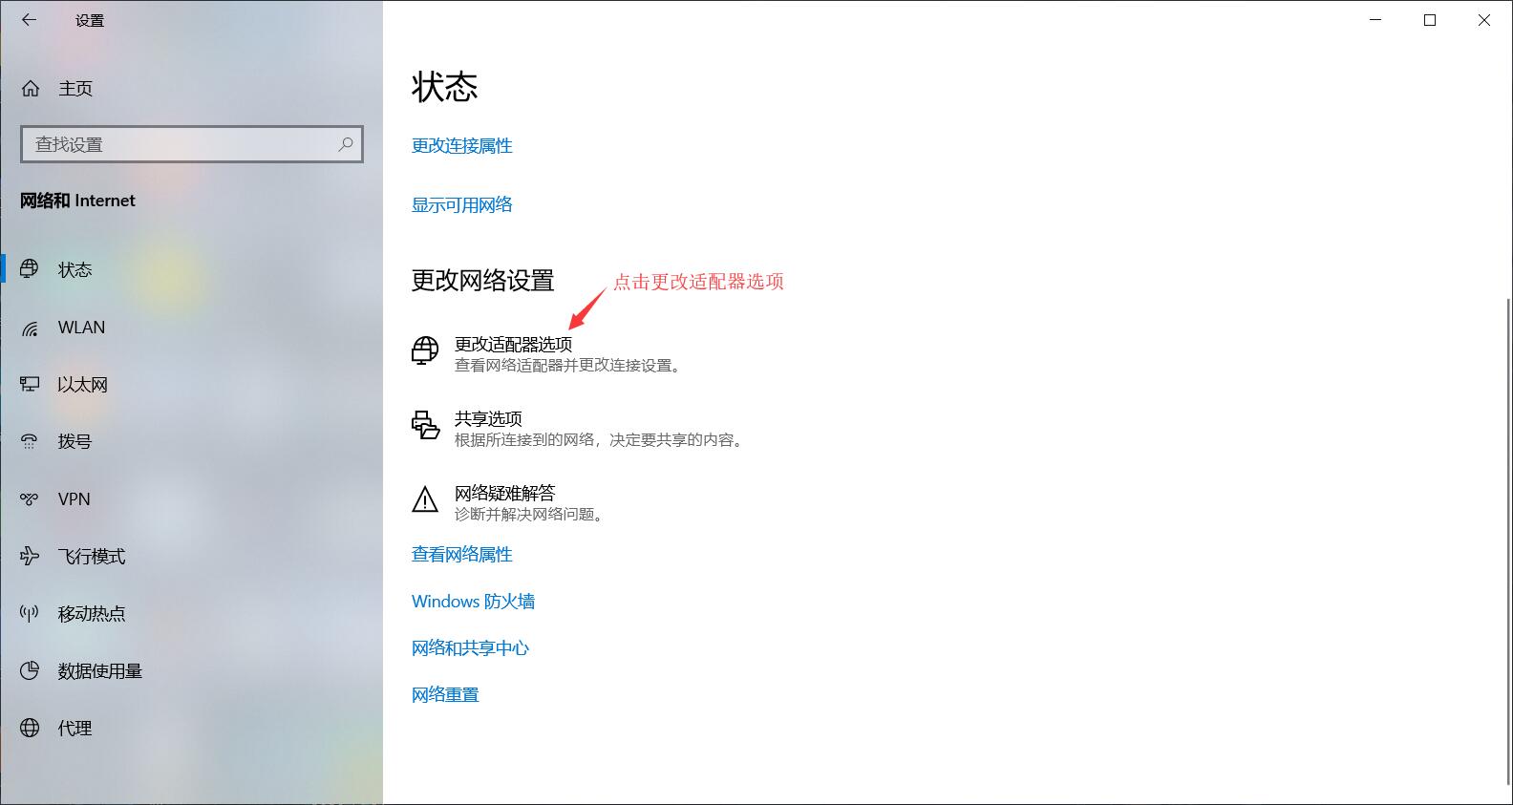Click 诊断并解决网络问题 description
Viewport: 1513px width, 805px height.
click(530, 515)
